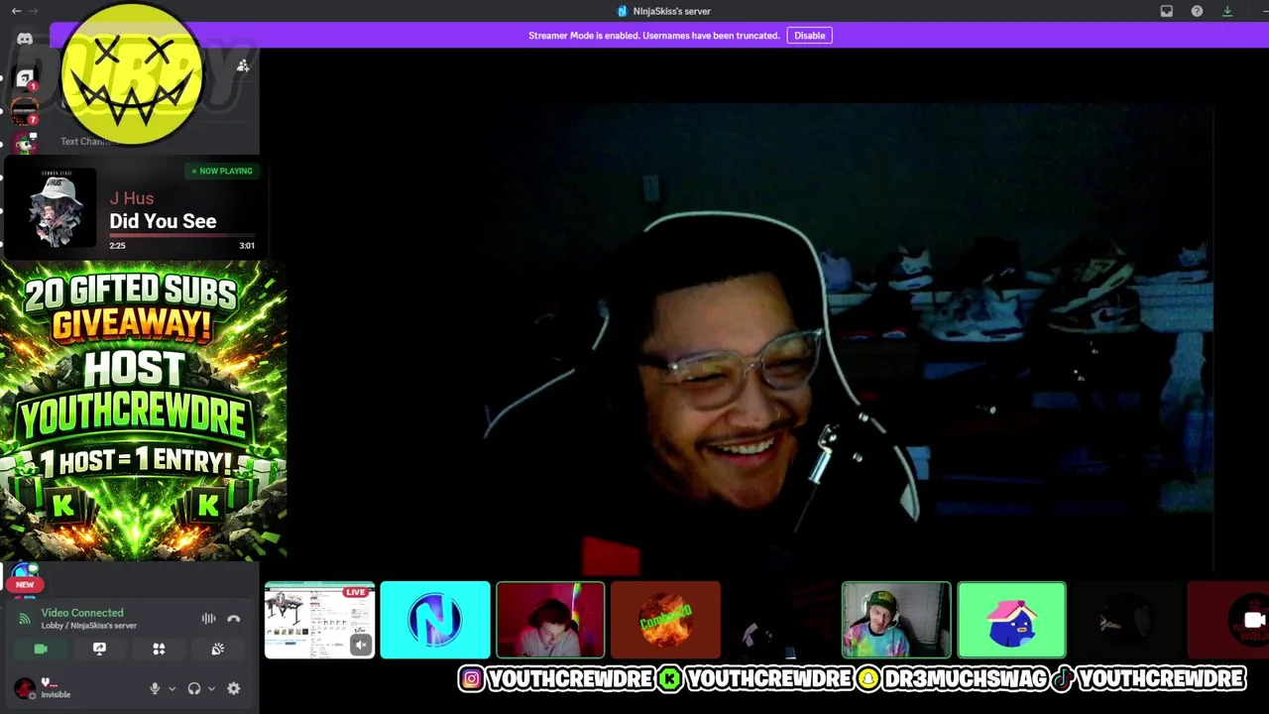Click Video Connected status text
Image resolution: width=1269 pixels, height=714 pixels.
pos(82,613)
